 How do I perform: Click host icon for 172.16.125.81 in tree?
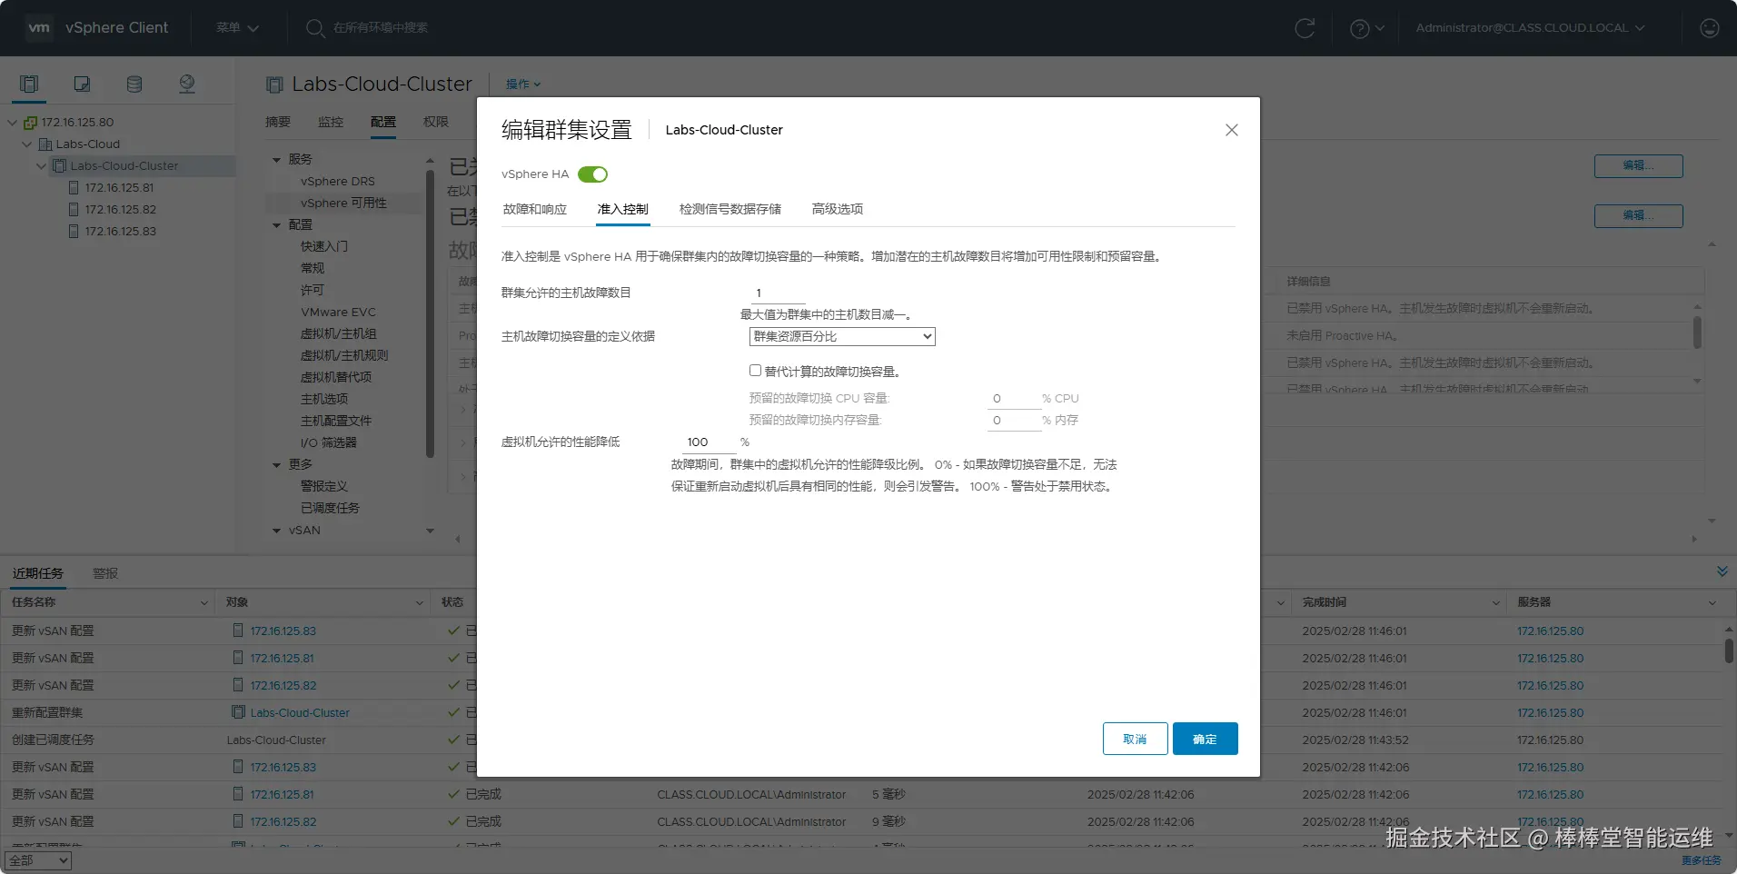pos(74,188)
